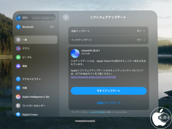Click the 'Digital Crown' label
This screenshot has width=172, height=129.
30,115
